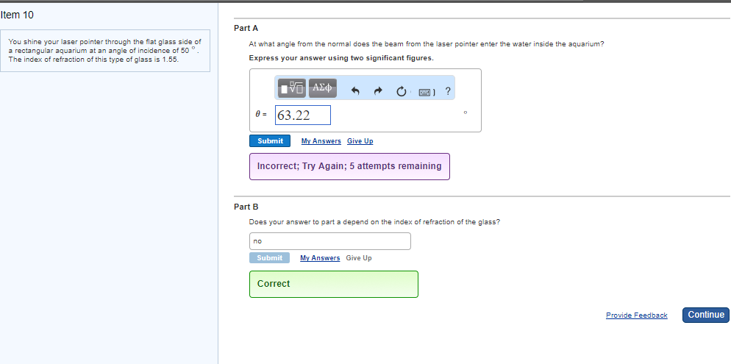Screen dimensions: 731x364
Task: Open the Greek symbols palette
Action: (323, 88)
